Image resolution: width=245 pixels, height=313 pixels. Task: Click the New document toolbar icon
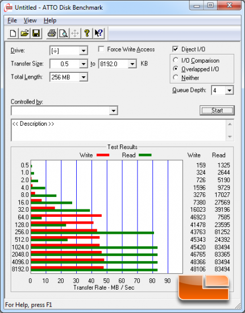coord(13,33)
